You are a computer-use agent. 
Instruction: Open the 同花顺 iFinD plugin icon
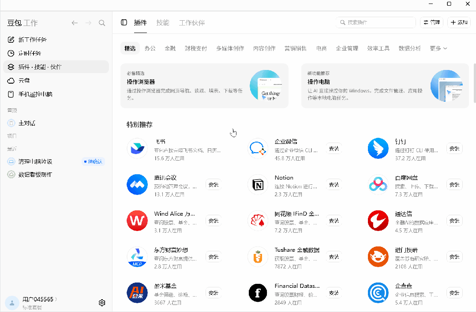click(x=258, y=220)
